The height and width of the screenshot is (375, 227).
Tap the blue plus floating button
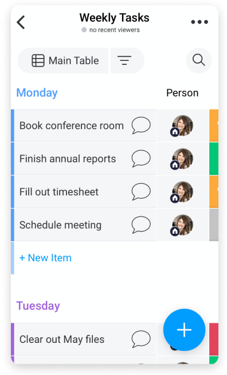(x=184, y=330)
